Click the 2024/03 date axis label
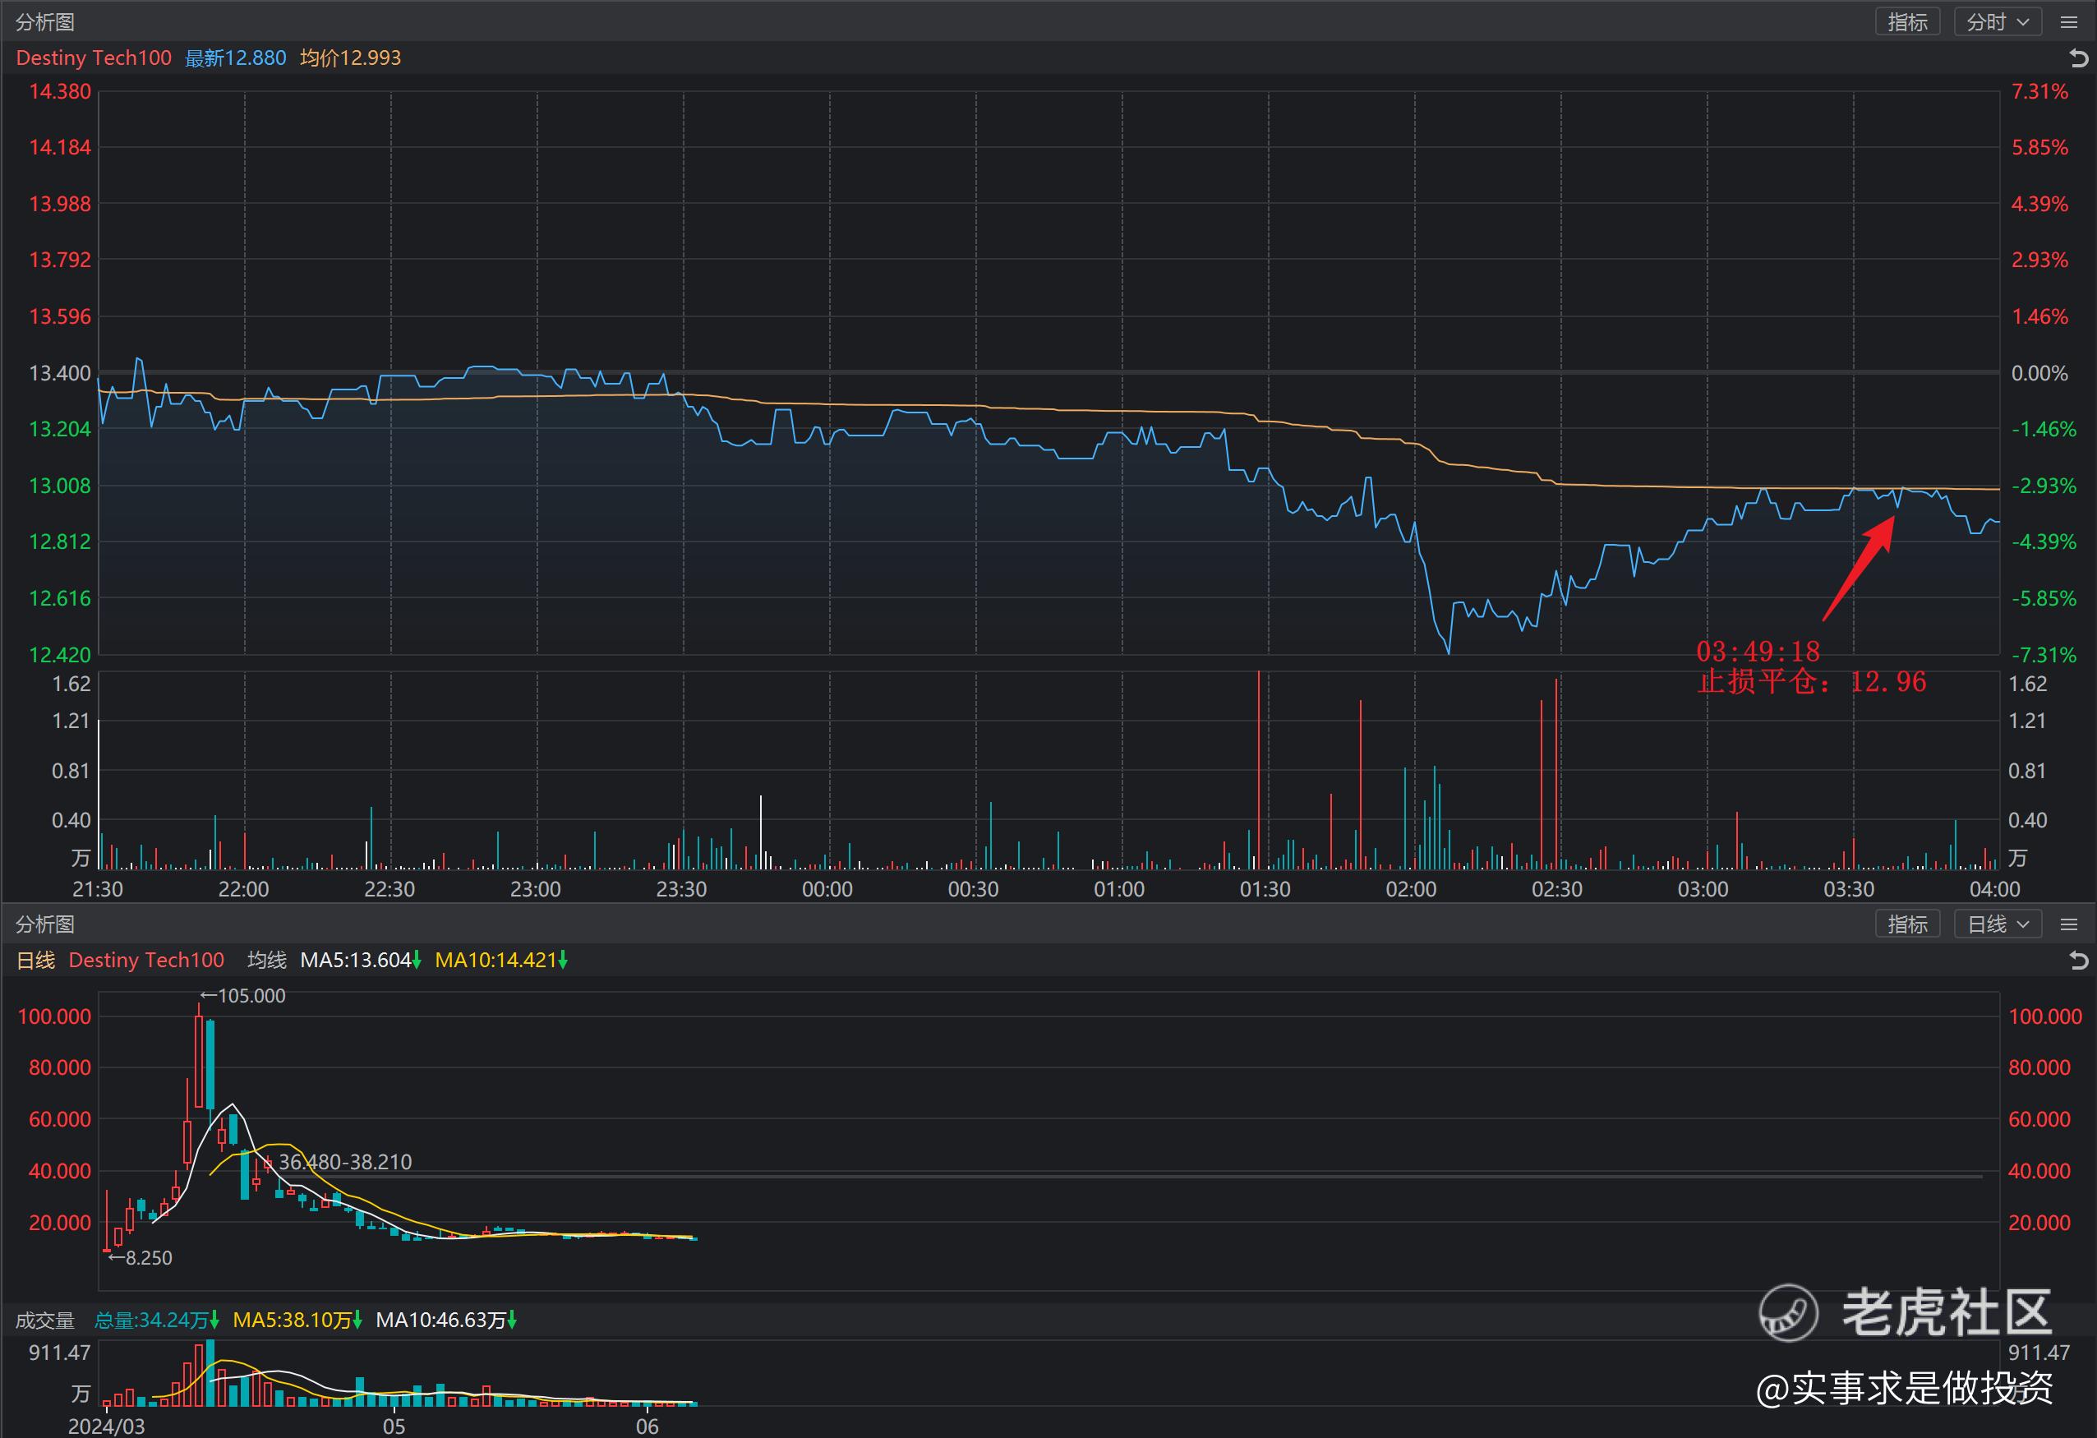The image size is (2097, 1438). point(107,1426)
